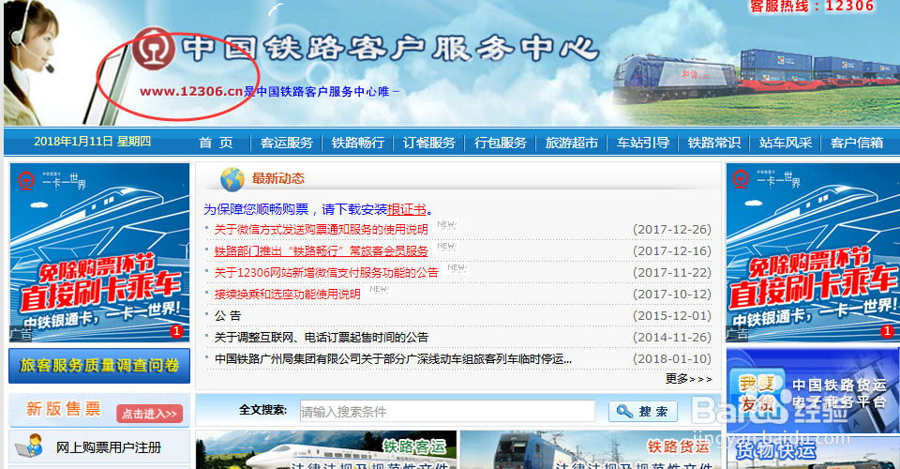This screenshot has width=900, height=469.
Task: Open 接续换乘和选座功能使用说明 link
Action: click(x=287, y=294)
